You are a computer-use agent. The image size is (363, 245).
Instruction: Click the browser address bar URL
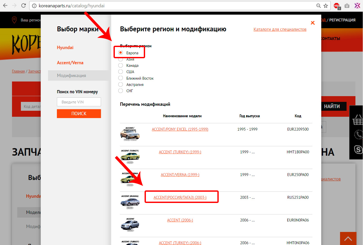[72, 6]
